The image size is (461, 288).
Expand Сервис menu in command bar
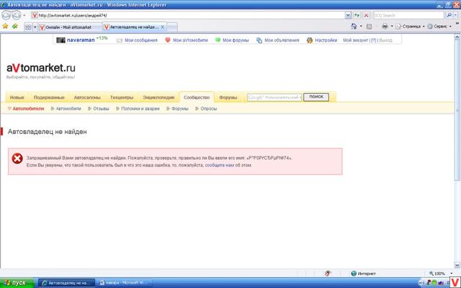440,27
